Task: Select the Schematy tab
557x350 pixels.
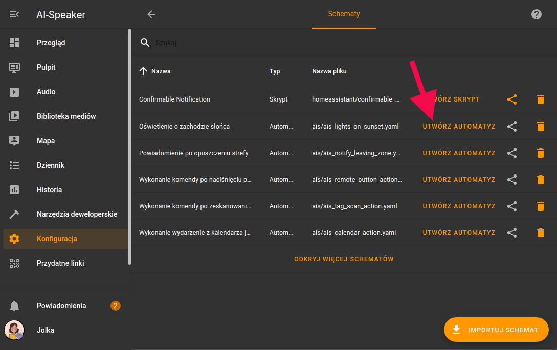Action: 344,14
